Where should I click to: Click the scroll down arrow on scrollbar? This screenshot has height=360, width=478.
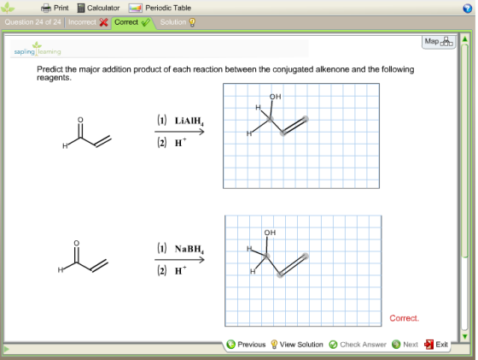[x=465, y=337]
